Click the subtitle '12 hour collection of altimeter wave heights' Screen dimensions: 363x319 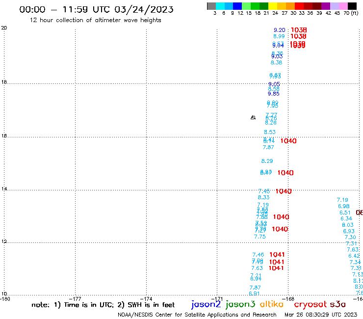click(x=95, y=20)
